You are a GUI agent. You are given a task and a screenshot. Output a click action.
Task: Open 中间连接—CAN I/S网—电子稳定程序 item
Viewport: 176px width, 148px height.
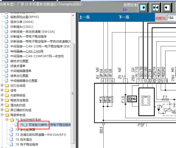pyautogui.click(x=41, y=46)
